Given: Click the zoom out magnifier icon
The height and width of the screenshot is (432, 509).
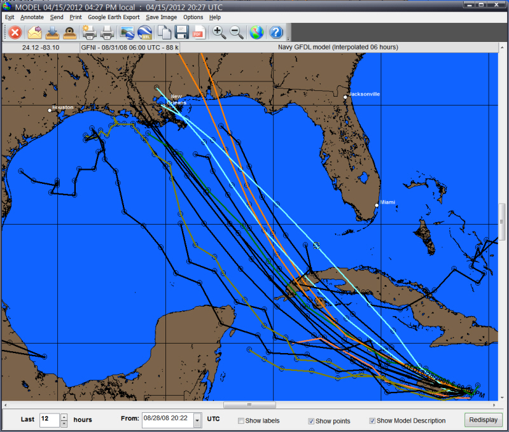Looking at the screenshot, I should point(236,32).
